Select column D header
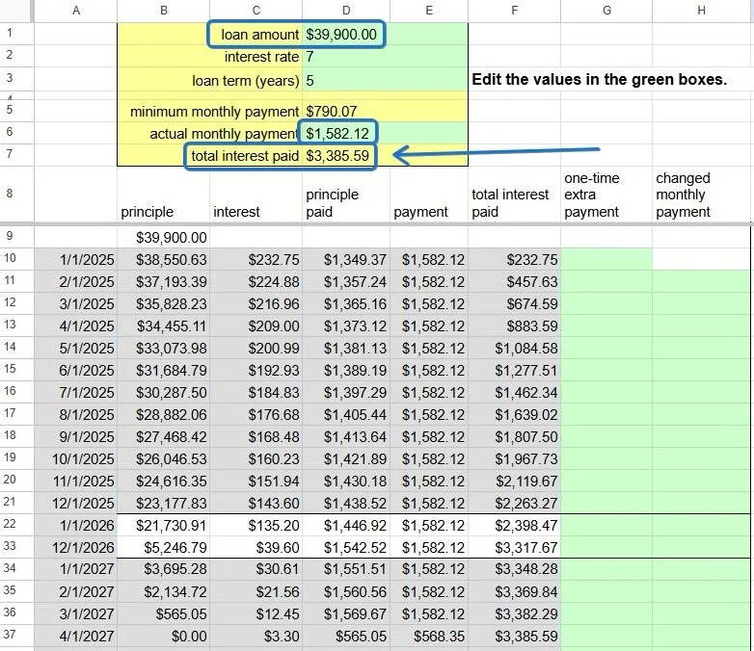This screenshot has width=754, height=651. pos(346,11)
